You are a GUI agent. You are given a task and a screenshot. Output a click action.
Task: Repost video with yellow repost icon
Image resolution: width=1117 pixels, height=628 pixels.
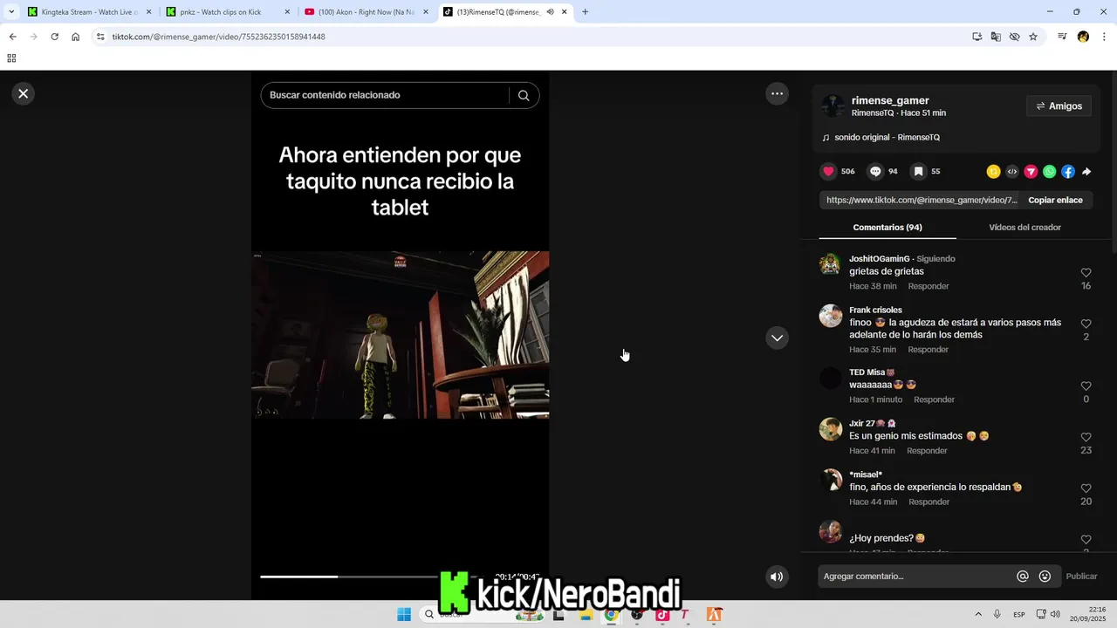coord(993,172)
